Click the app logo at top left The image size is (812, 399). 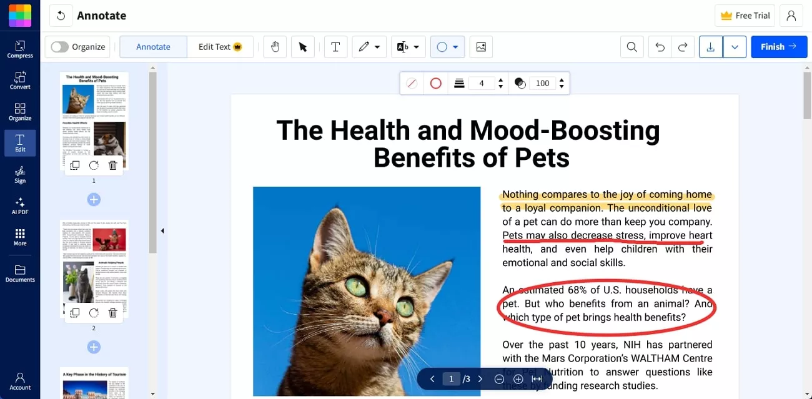pos(20,16)
